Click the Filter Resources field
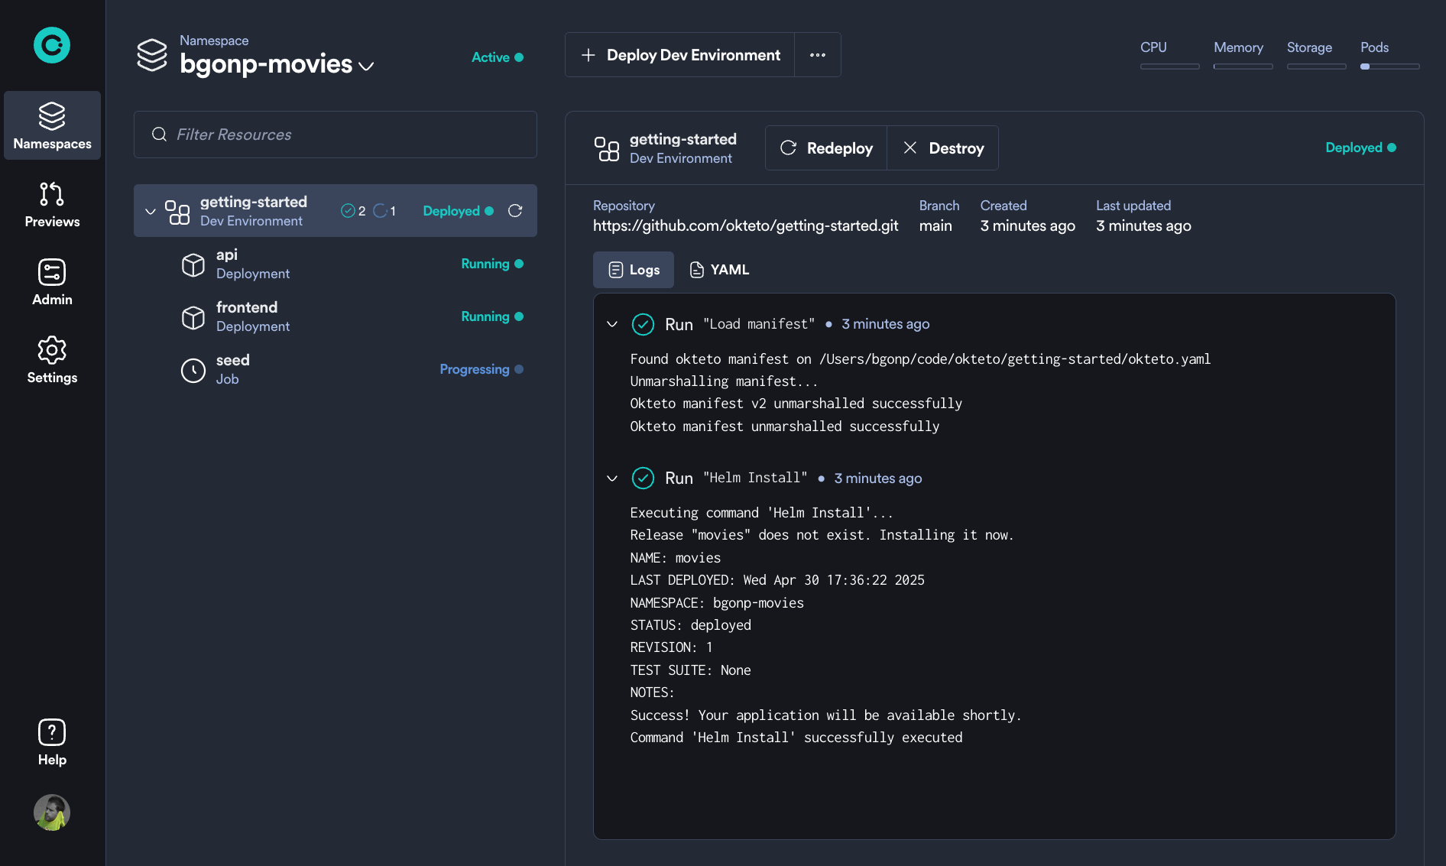1446x866 pixels. tap(335, 135)
